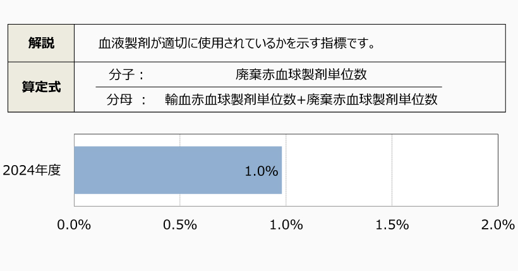Click the 解説 header cell
518x271 pixels.
[41, 43]
